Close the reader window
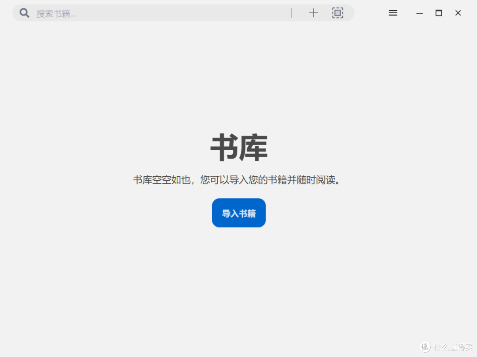This screenshot has height=357, width=477. (458, 13)
